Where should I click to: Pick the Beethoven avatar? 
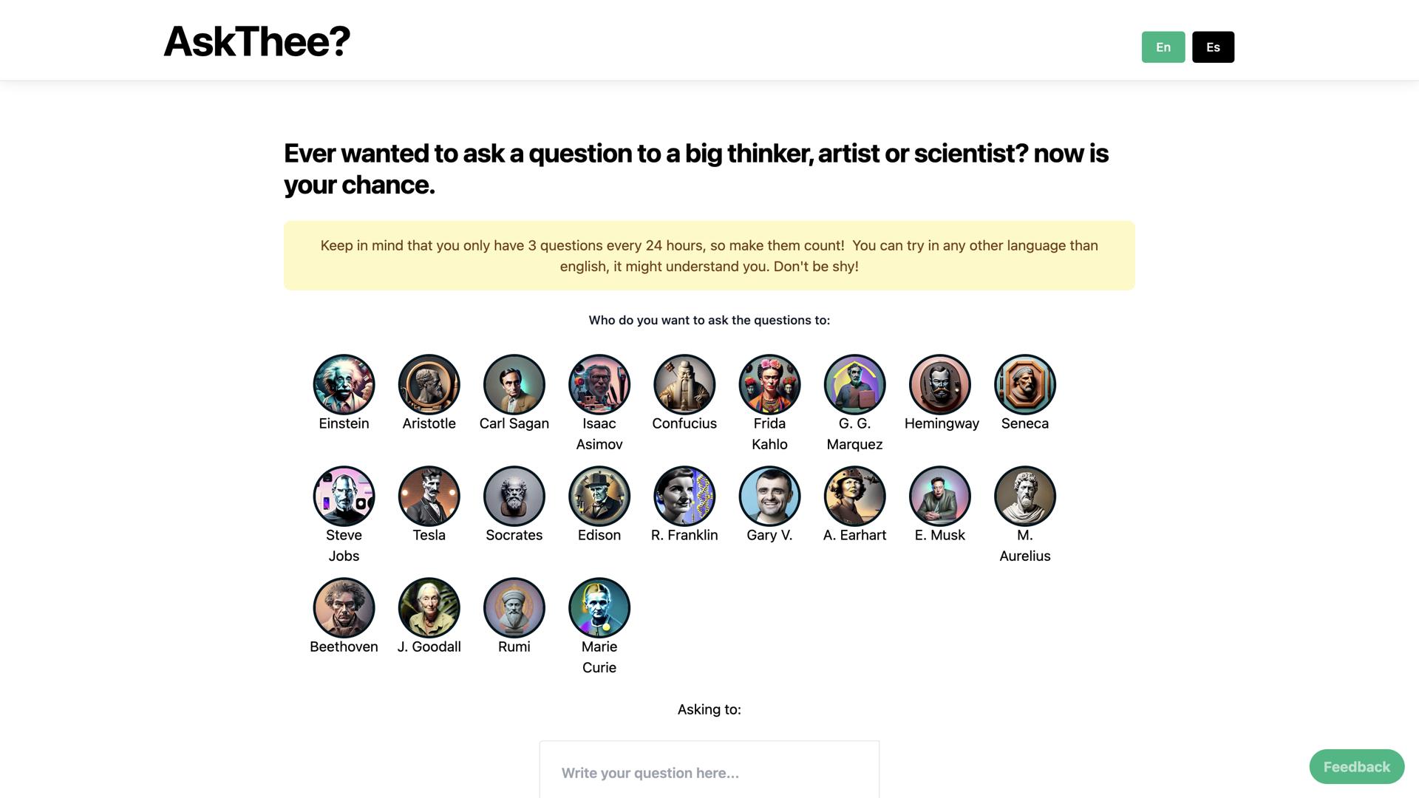coord(343,607)
